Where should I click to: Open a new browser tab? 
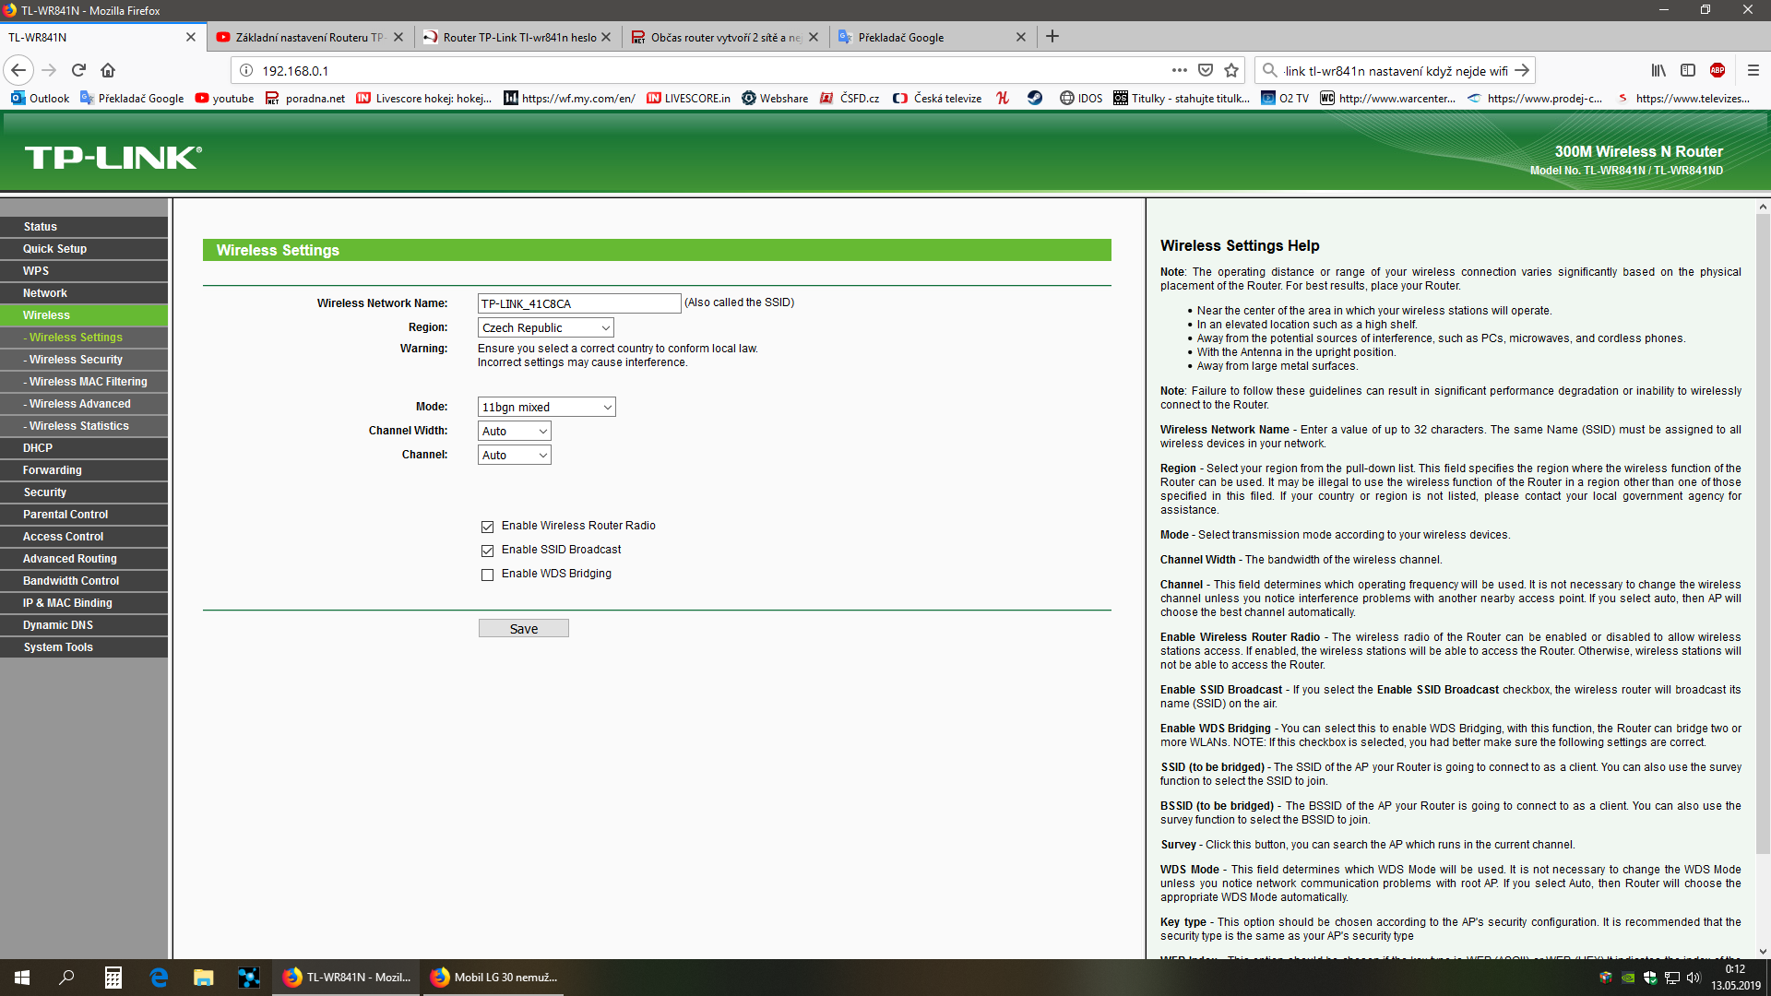1052,37
